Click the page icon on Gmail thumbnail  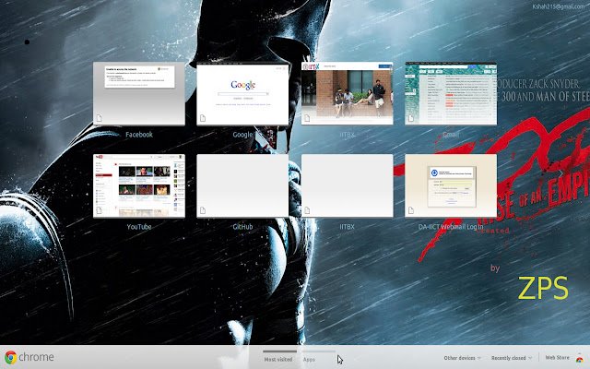pos(411,118)
